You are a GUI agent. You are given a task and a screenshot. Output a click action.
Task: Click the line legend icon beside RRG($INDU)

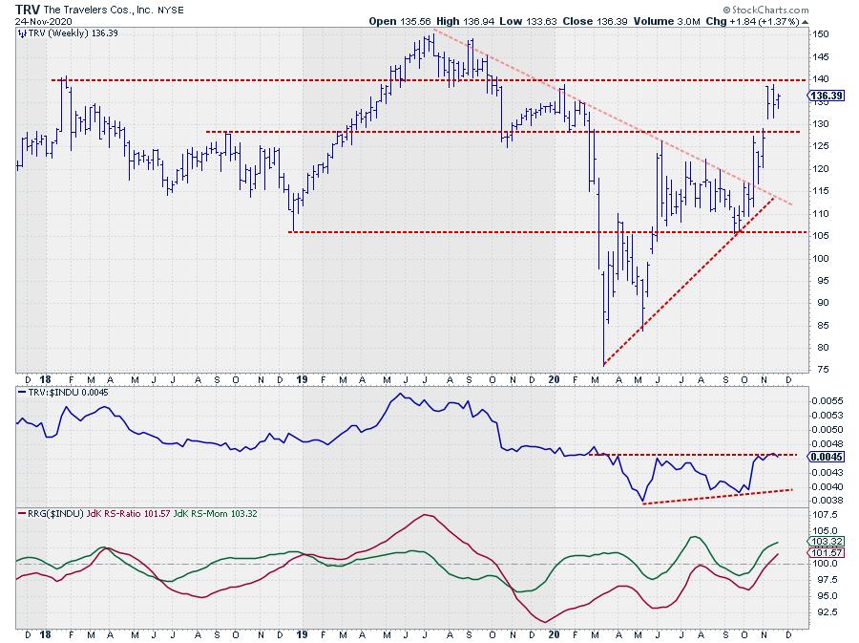point(21,513)
